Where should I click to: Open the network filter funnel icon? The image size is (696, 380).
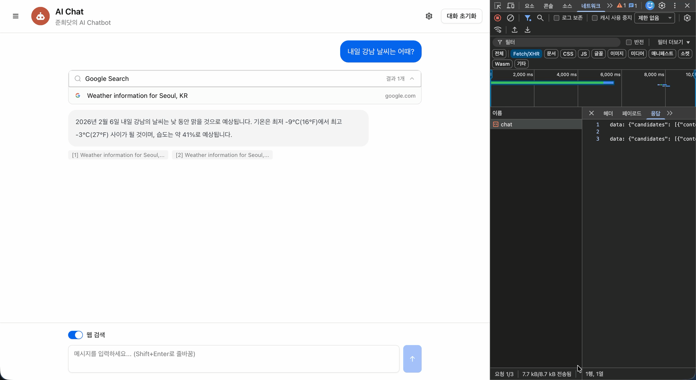pyautogui.click(x=528, y=18)
